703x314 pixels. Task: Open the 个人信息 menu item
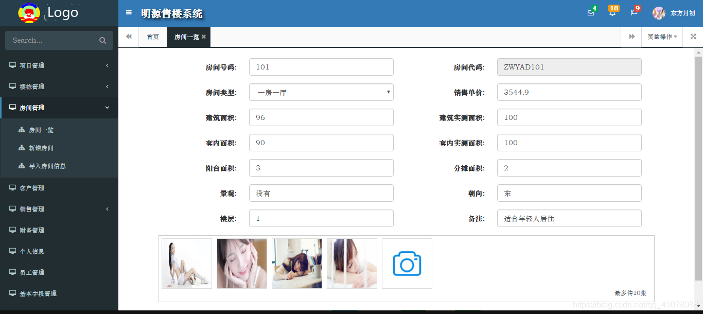coord(59,251)
